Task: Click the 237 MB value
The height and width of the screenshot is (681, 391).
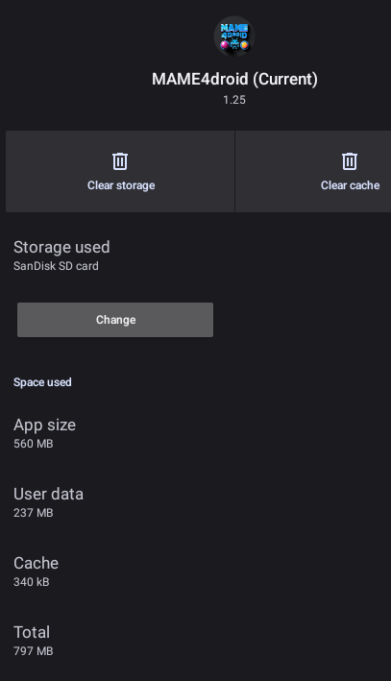Action: pos(34,513)
